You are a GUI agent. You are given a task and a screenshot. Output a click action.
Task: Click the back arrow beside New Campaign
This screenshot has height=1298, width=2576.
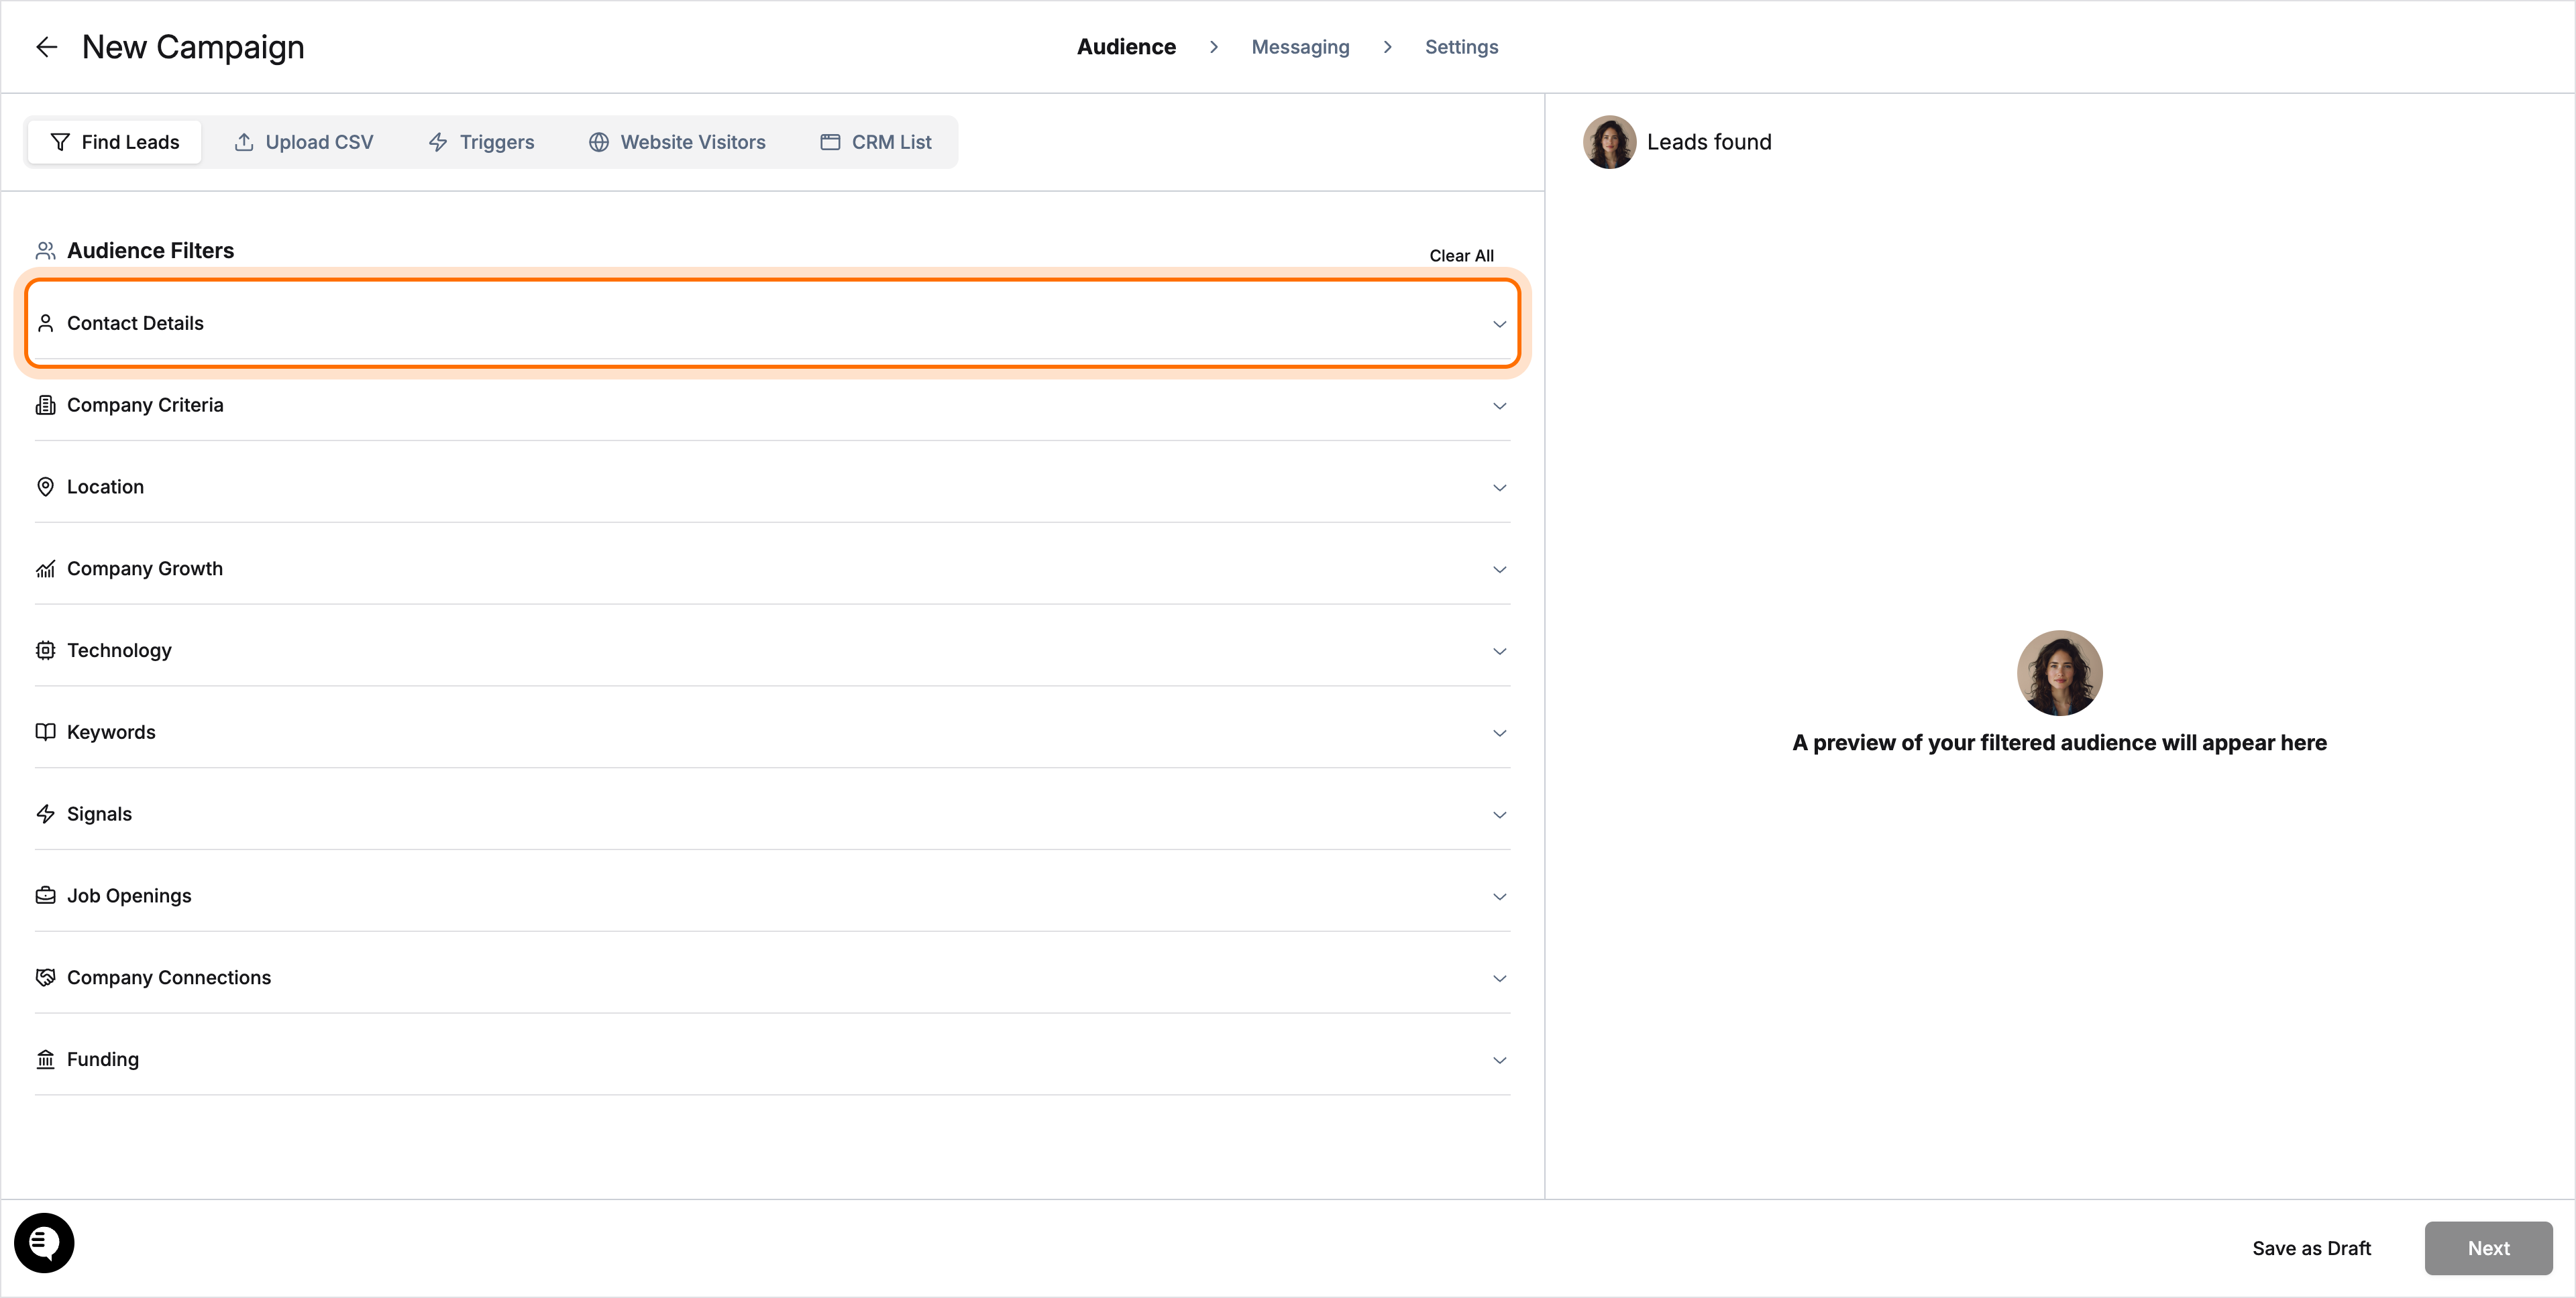click(46, 47)
